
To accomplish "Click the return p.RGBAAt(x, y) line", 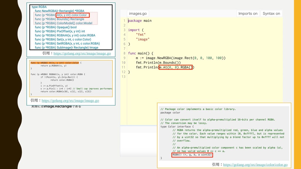I will tap(53, 66).
